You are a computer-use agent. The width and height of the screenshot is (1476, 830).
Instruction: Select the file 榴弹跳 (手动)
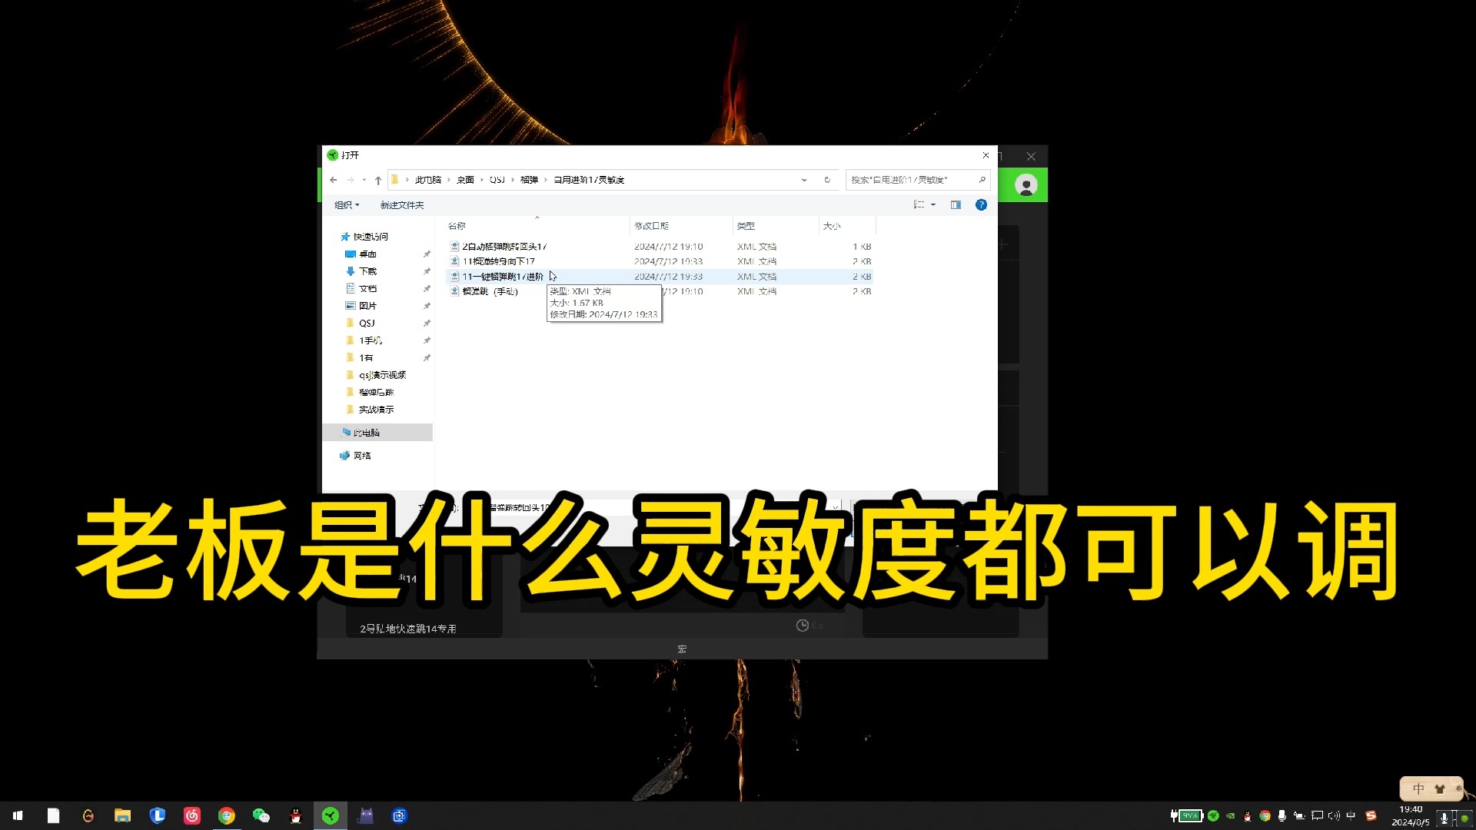[x=490, y=291]
